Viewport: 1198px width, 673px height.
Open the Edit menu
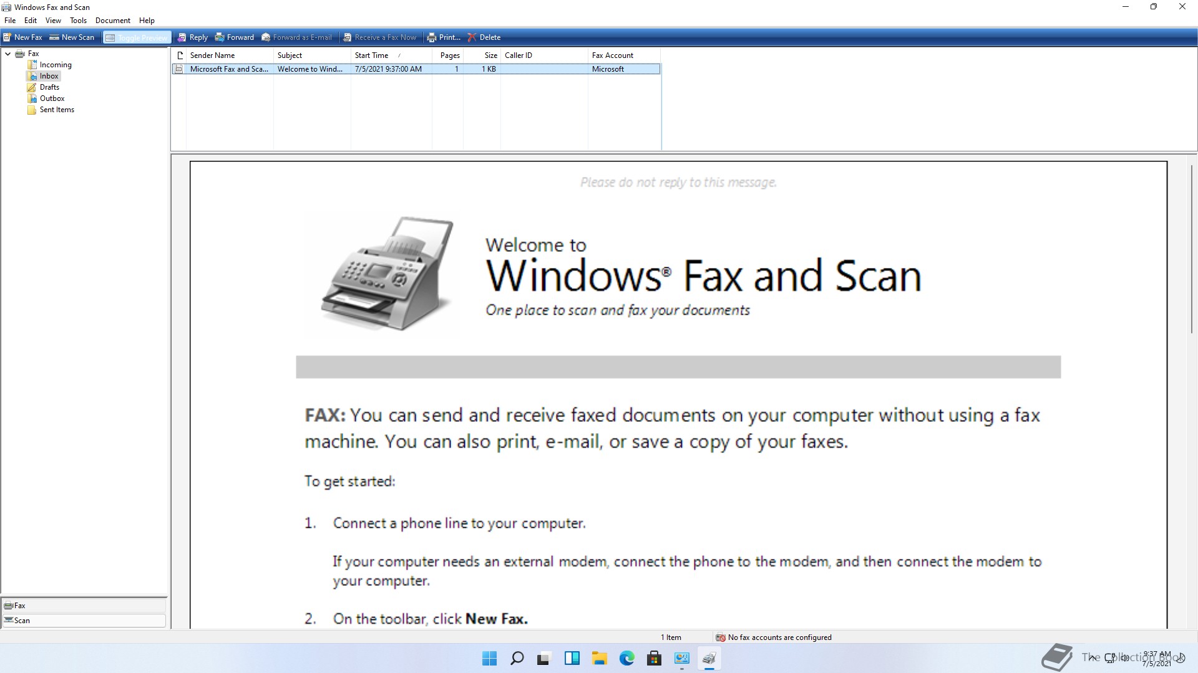[x=31, y=21]
